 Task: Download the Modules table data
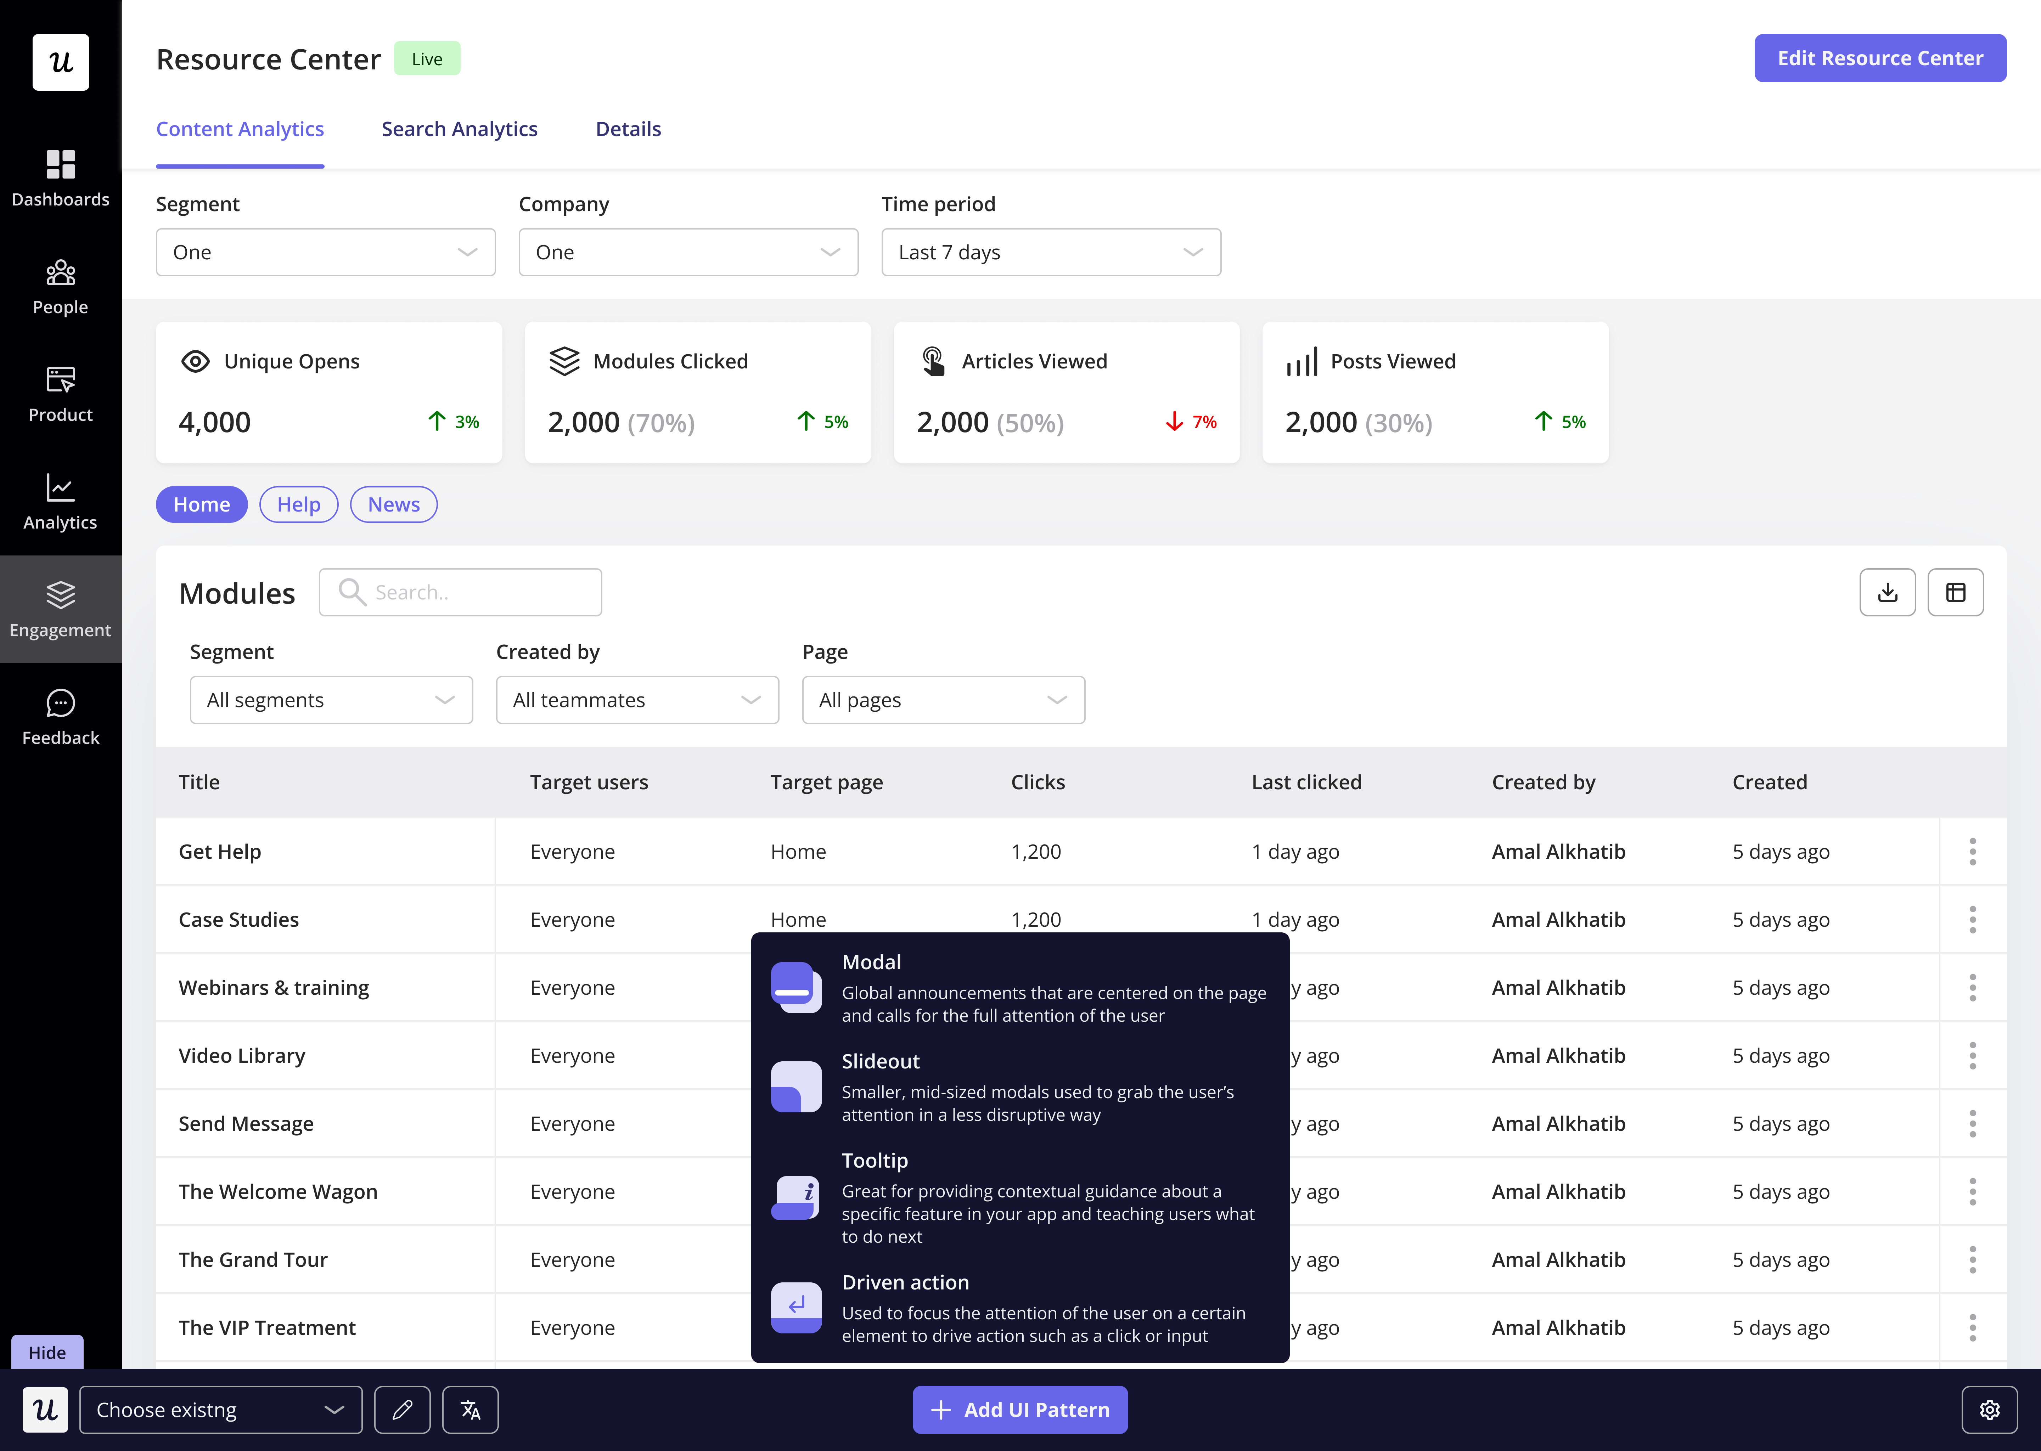(x=1887, y=592)
